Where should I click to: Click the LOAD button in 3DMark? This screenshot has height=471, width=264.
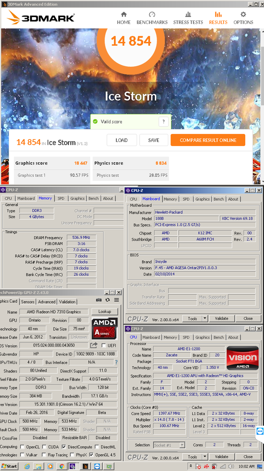pyautogui.click(x=122, y=140)
